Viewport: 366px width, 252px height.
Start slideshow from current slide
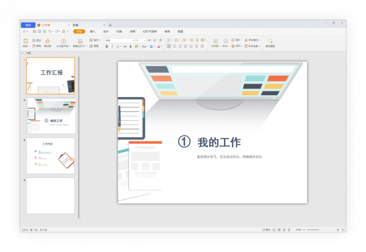pos(63,41)
